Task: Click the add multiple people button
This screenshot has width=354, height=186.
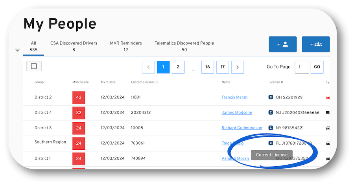Action: tap(315, 44)
